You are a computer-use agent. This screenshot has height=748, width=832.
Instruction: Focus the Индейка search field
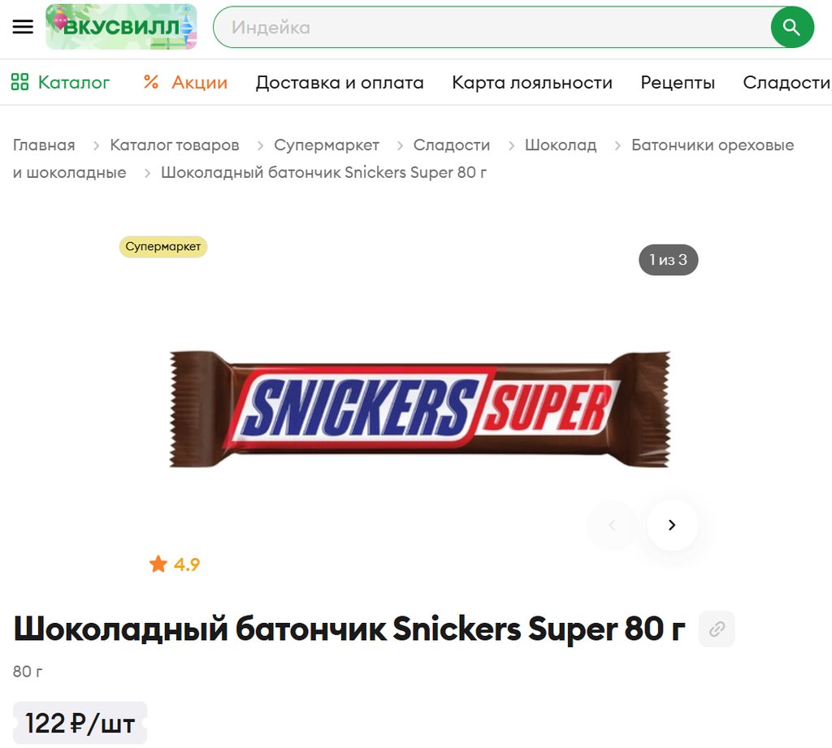pos(493,27)
